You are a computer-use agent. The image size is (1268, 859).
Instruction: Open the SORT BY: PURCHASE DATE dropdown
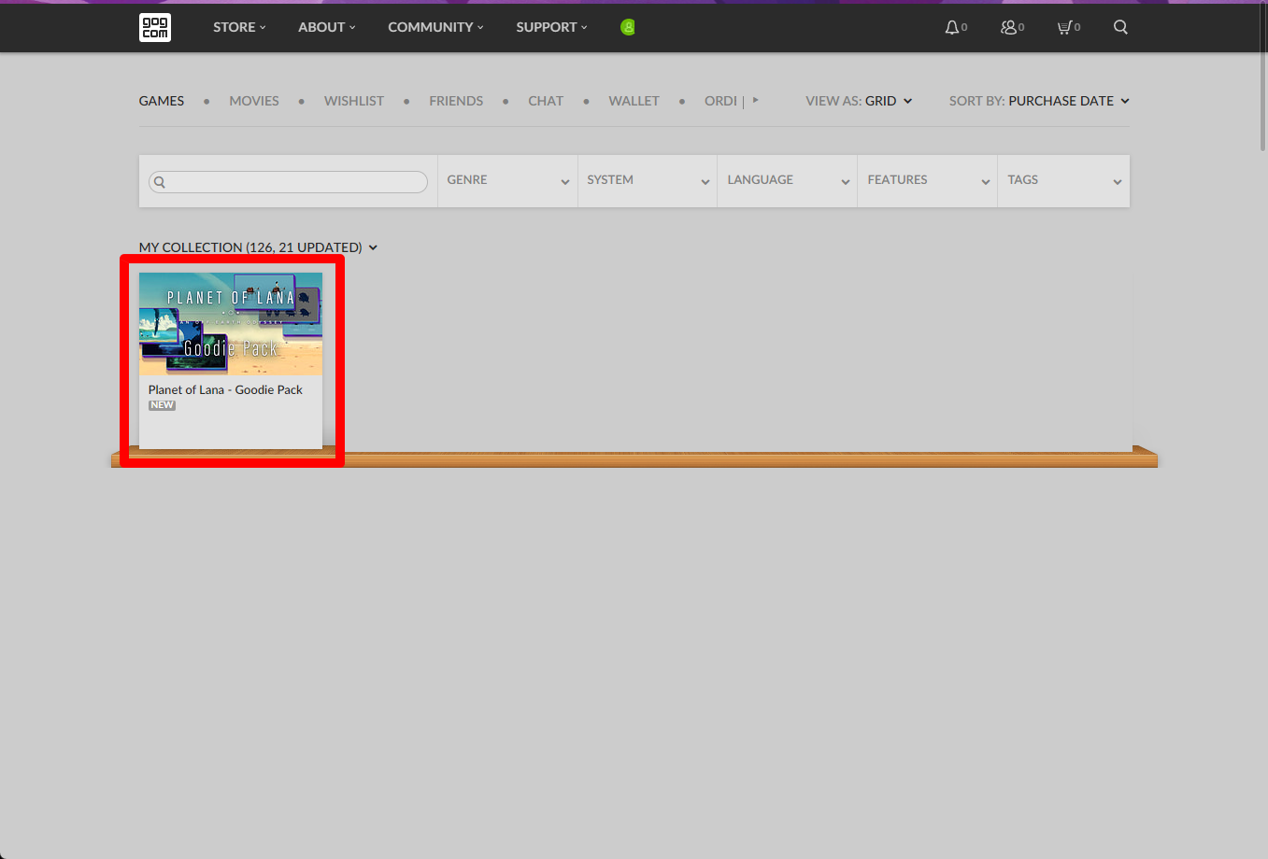point(1039,101)
